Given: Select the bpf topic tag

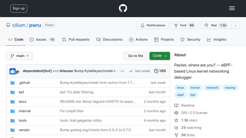Looking at the screenshot, I should click(193, 95).
